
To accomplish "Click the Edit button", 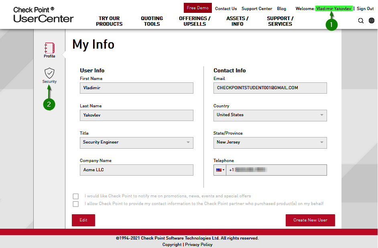I will 83,220.
